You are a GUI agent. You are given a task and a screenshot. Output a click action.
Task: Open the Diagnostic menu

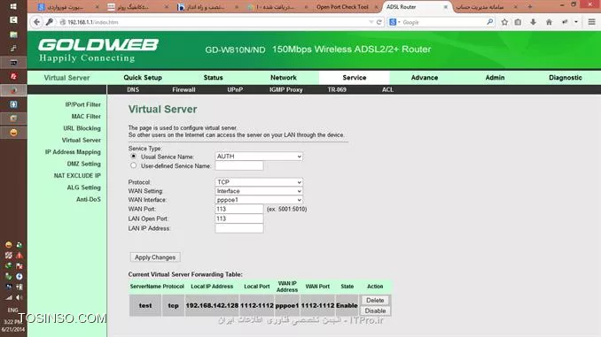pyautogui.click(x=566, y=78)
